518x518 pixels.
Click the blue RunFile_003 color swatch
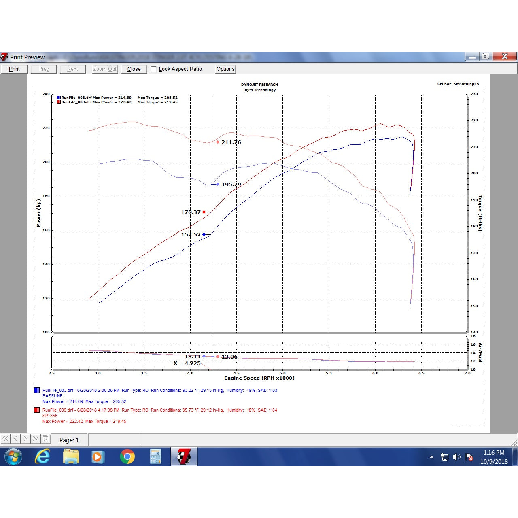(x=37, y=391)
